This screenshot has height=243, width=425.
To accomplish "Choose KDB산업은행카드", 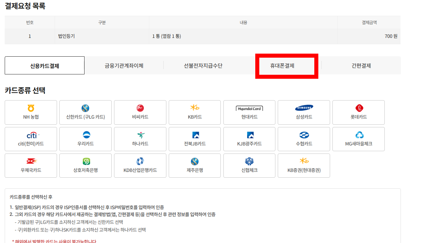I will [x=140, y=166].
